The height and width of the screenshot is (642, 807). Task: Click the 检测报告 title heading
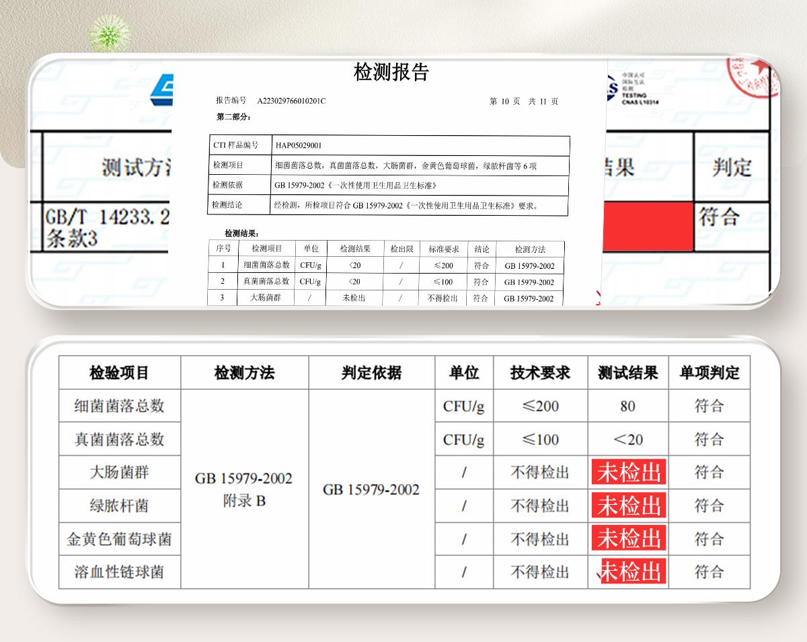tap(391, 72)
